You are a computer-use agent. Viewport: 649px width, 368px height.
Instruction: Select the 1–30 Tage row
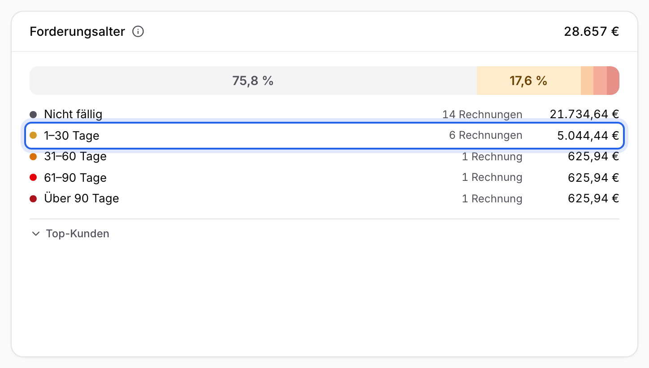pyautogui.click(x=324, y=135)
